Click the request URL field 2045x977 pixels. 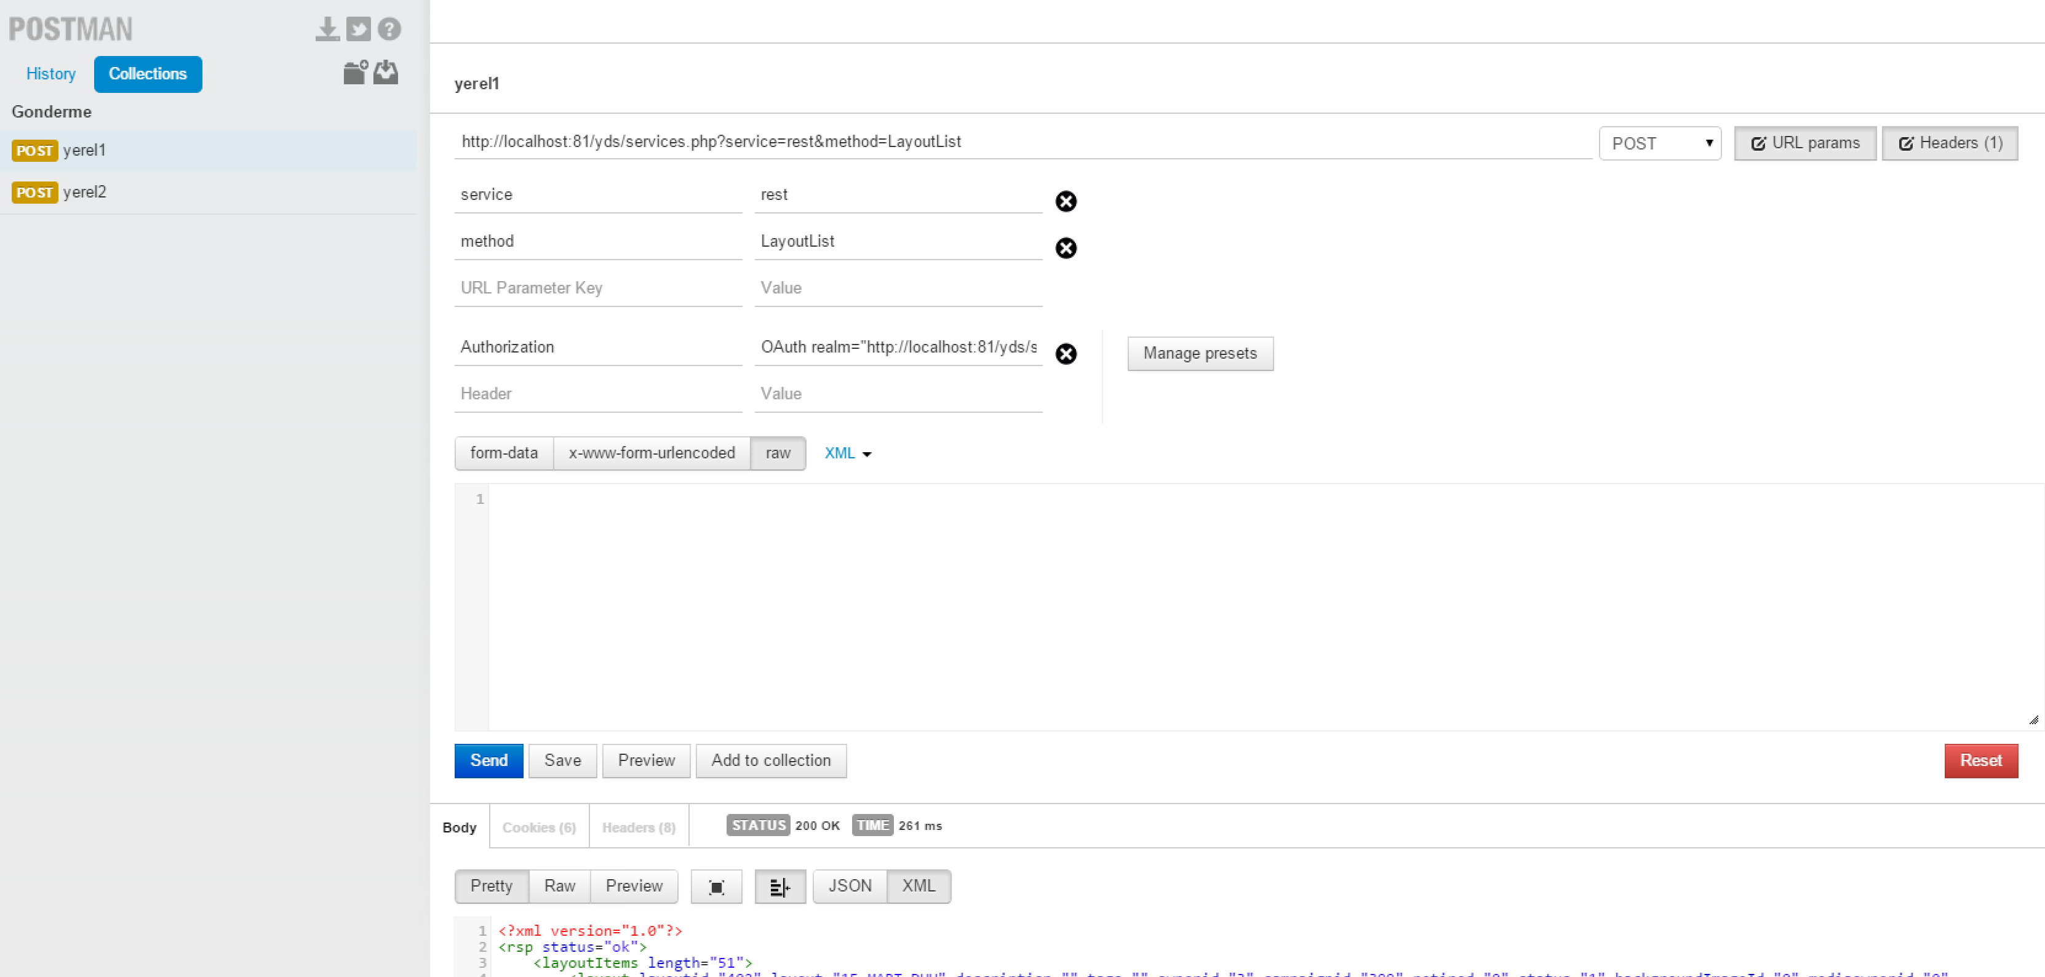[x=1023, y=142]
